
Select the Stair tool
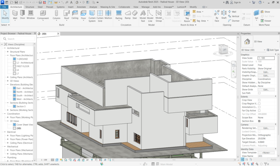(135, 15)
